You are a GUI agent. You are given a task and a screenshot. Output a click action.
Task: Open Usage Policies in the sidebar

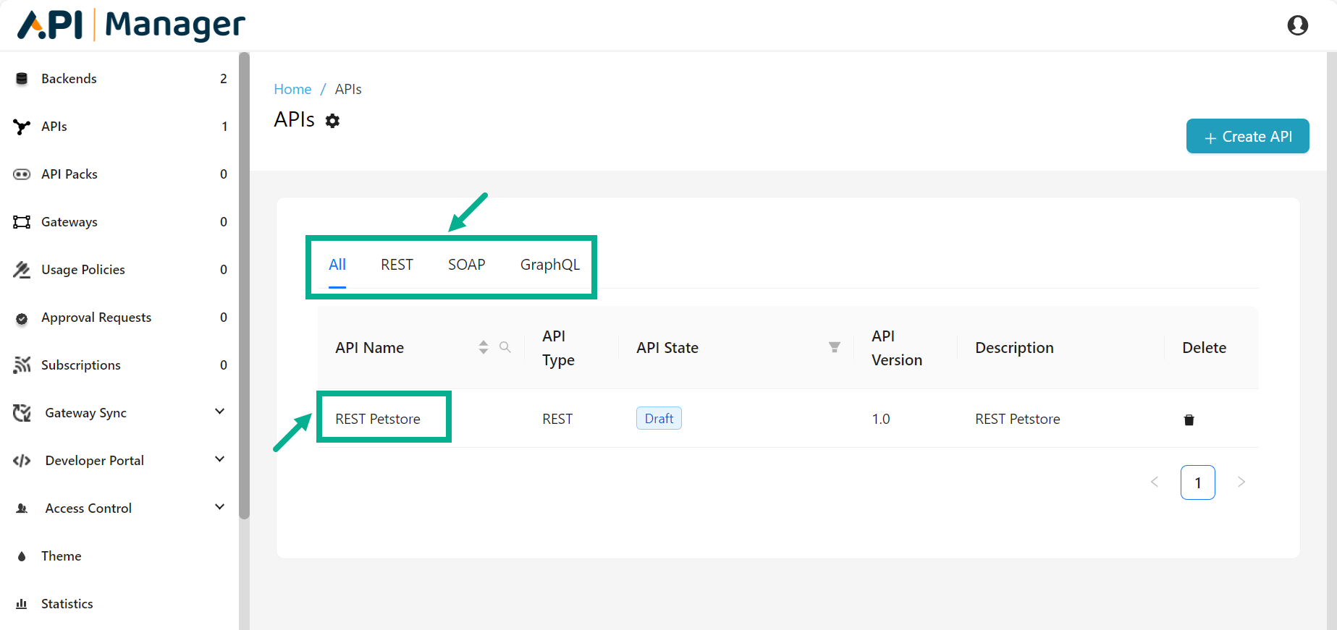point(83,270)
